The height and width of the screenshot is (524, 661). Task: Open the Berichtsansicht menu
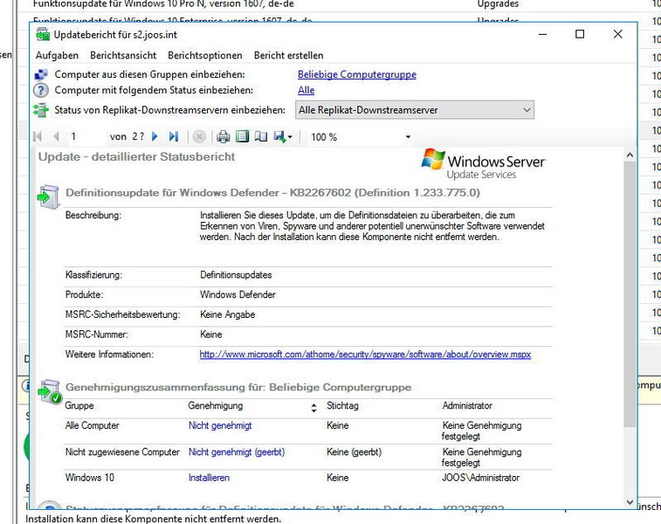[x=123, y=55]
